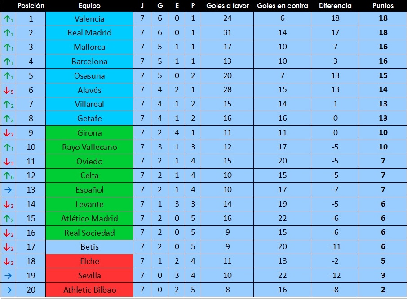This screenshot has width=407, height=299.
Task: Click the red down arrow beside Alavés
Action: click(8, 90)
